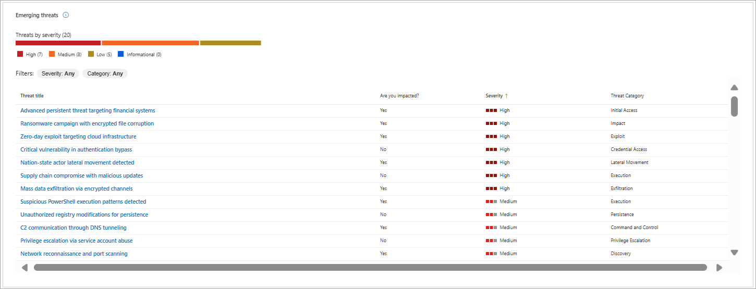Click Credential Access category cell

[x=629, y=149]
